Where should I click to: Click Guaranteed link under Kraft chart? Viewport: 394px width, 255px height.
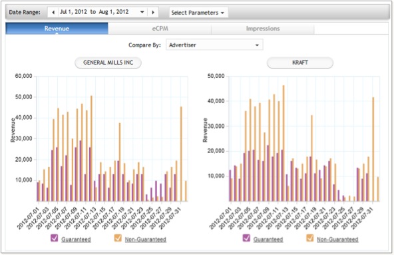268,239
